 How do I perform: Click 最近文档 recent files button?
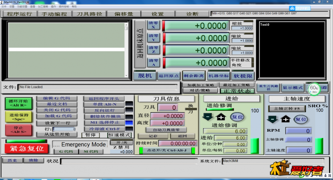[x=57, y=104]
